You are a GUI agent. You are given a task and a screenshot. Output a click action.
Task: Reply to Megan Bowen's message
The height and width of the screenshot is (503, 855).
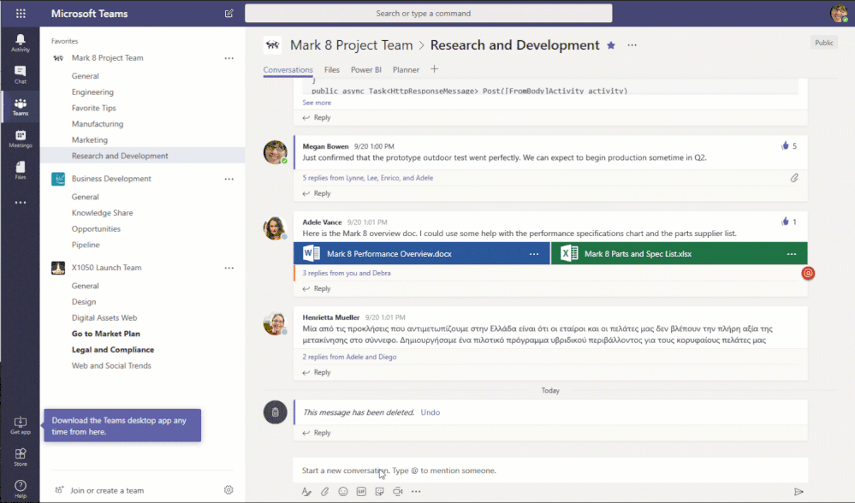tap(317, 193)
